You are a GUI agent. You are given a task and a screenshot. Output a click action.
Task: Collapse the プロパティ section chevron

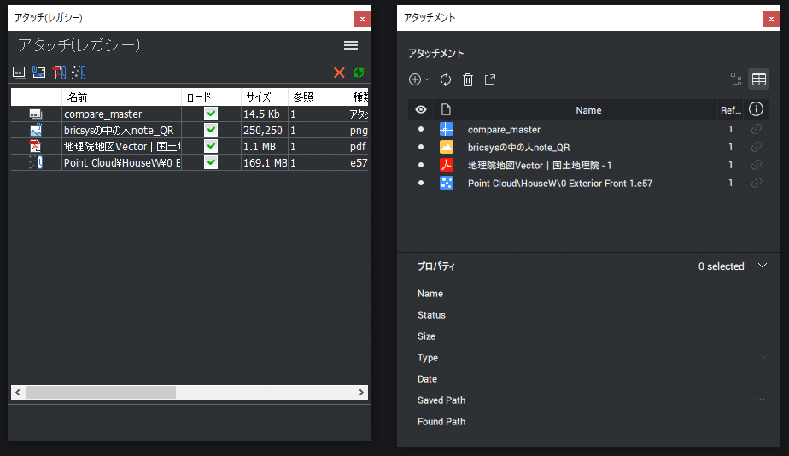[x=763, y=266]
